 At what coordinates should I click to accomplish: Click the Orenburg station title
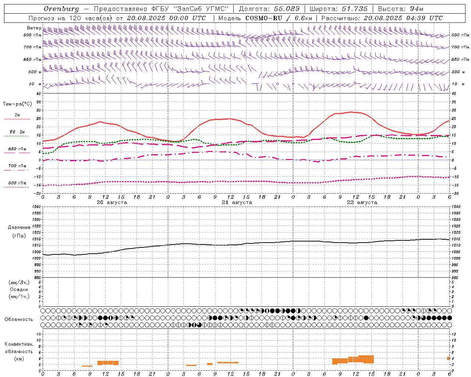(x=61, y=9)
